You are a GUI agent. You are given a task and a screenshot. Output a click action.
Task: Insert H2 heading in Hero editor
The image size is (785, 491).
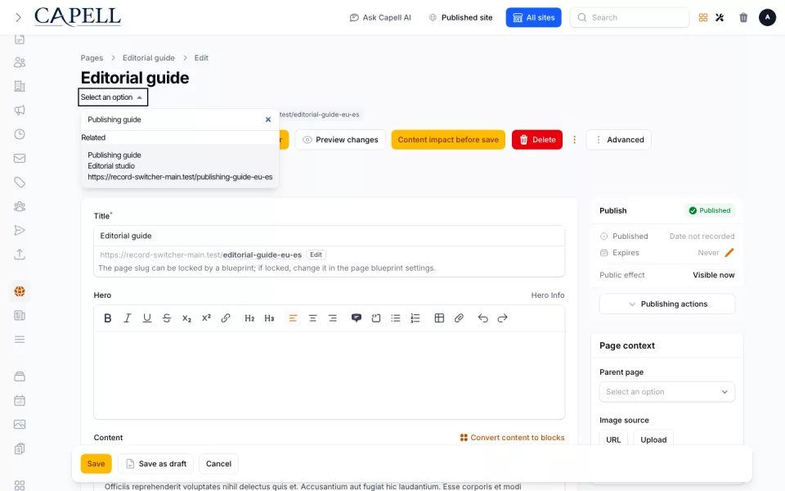(x=249, y=318)
